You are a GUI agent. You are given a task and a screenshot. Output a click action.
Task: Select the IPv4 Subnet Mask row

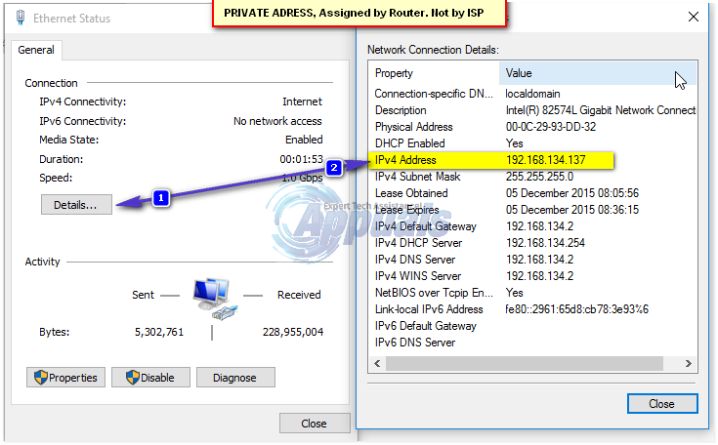pyautogui.click(x=532, y=177)
